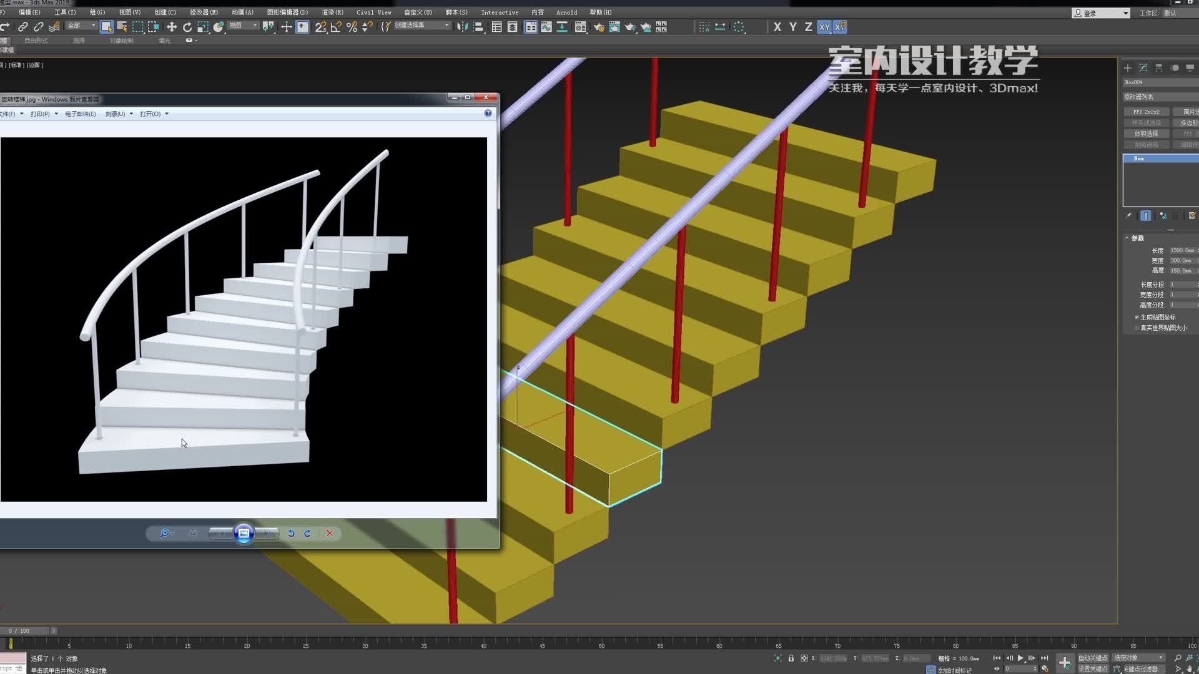Select the Move tool in toolbar
Screen dimensions: 1199x674
(x=172, y=27)
